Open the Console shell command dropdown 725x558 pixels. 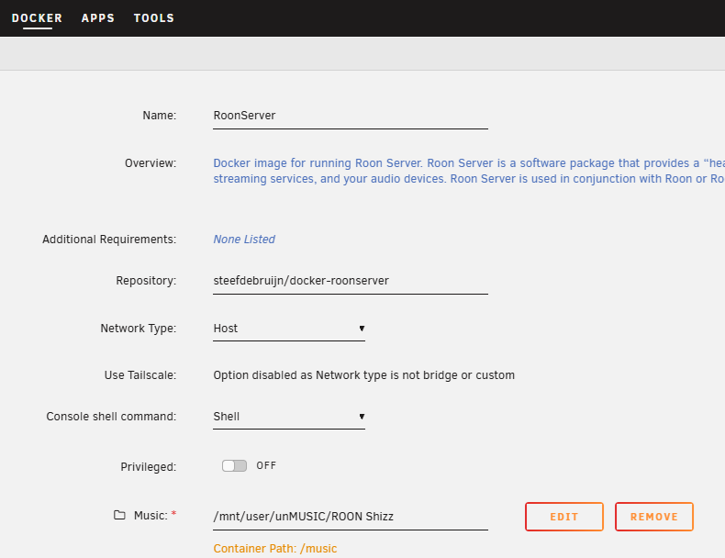pos(289,417)
